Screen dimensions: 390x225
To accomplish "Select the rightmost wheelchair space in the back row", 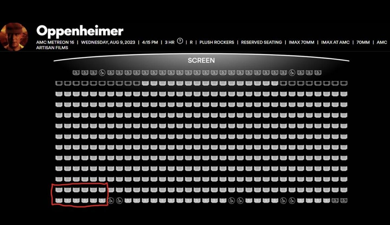I will [292, 201].
